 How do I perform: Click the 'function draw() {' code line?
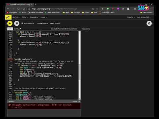23,93
